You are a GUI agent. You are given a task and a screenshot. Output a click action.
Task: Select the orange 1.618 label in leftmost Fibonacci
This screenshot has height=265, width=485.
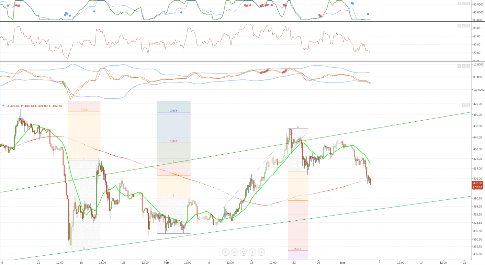pos(84,110)
